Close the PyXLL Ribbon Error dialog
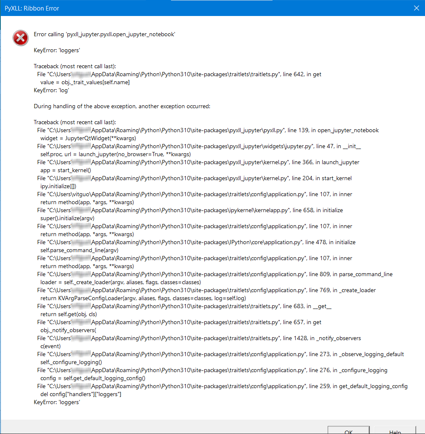425x434 pixels. coord(417,8)
